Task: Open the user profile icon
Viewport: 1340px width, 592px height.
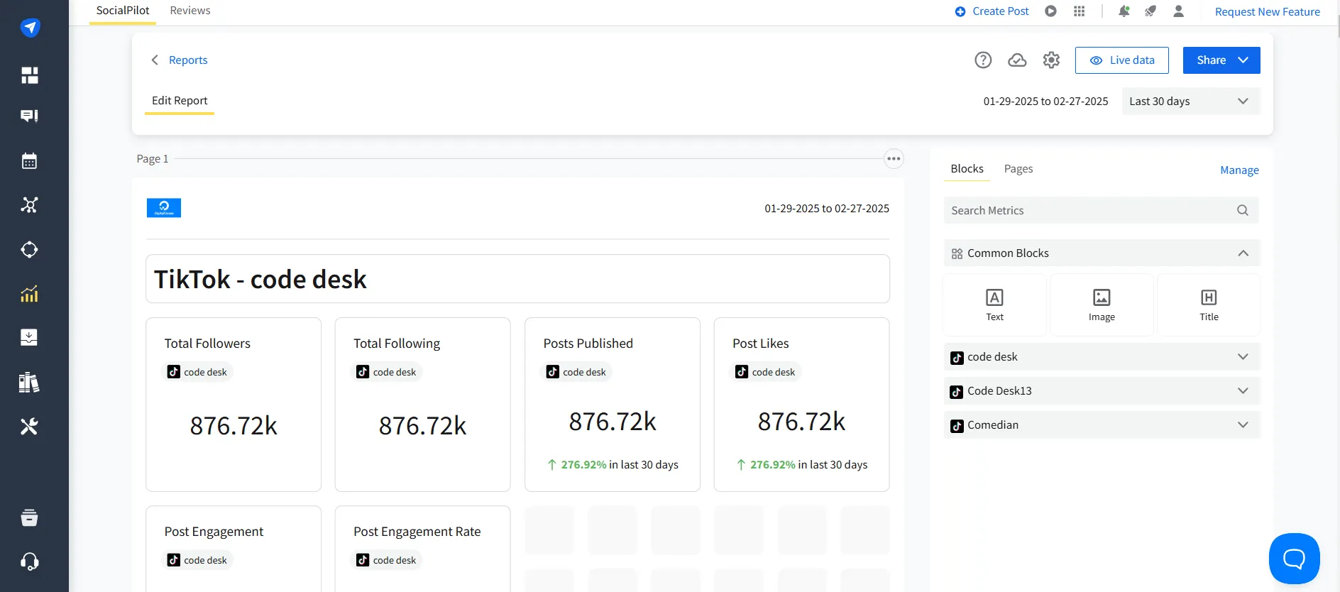Action: pyautogui.click(x=1178, y=11)
